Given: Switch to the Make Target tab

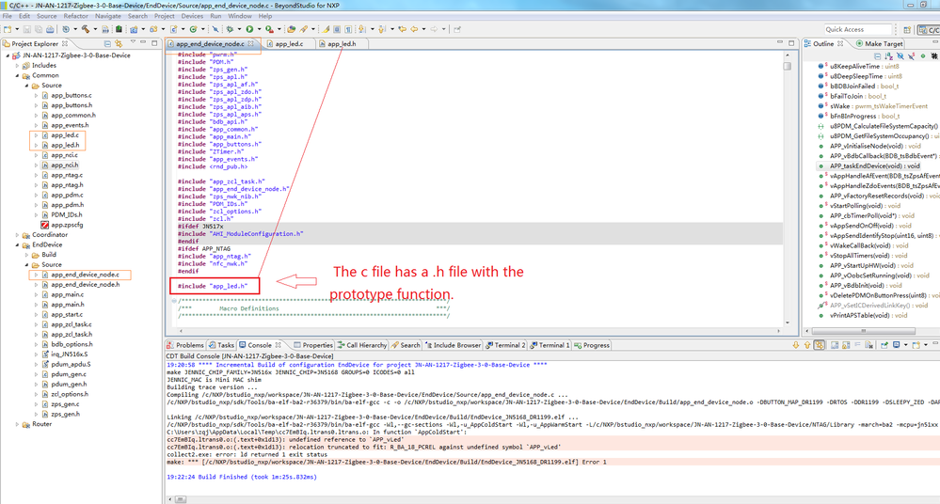Looking at the screenshot, I should coord(879,44).
